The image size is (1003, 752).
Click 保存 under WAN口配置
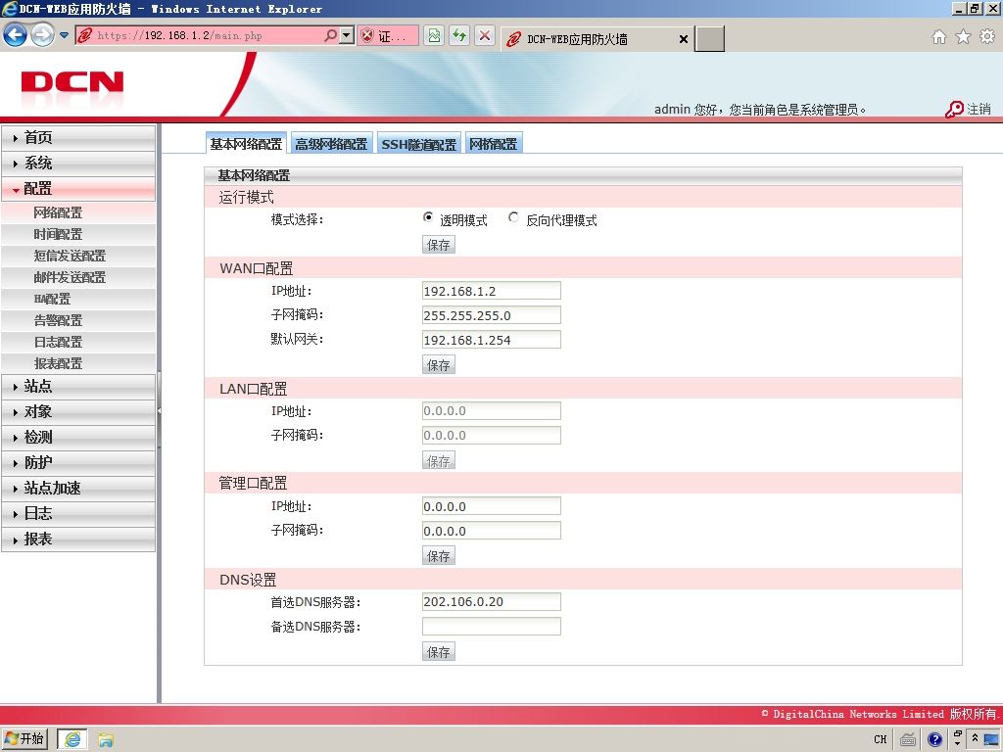(438, 365)
